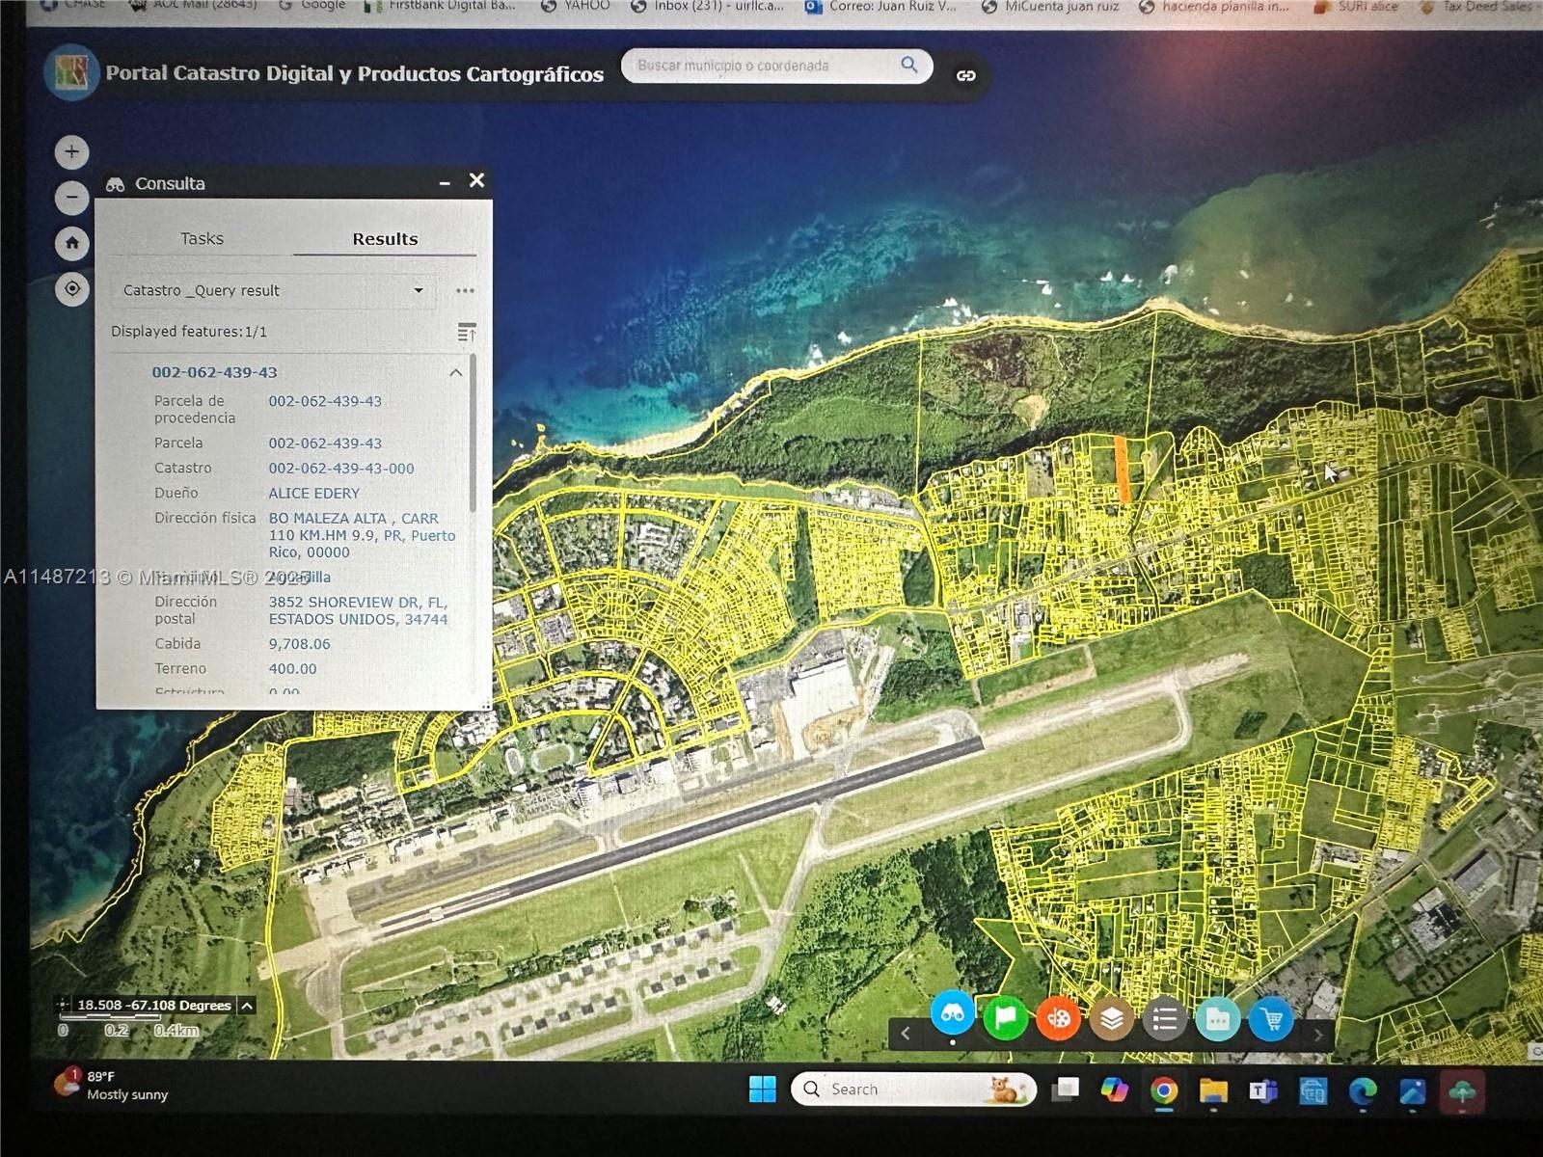This screenshot has height=1157, width=1543.
Task: Click the home extent icon
Action: [71, 244]
